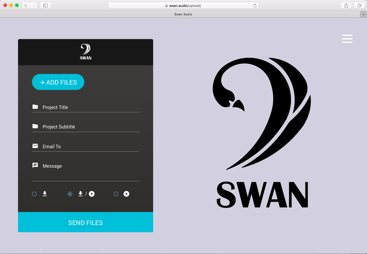Click the Swan Audio browser tab
The image size is (367, 254).
click(x=183, y=14)
